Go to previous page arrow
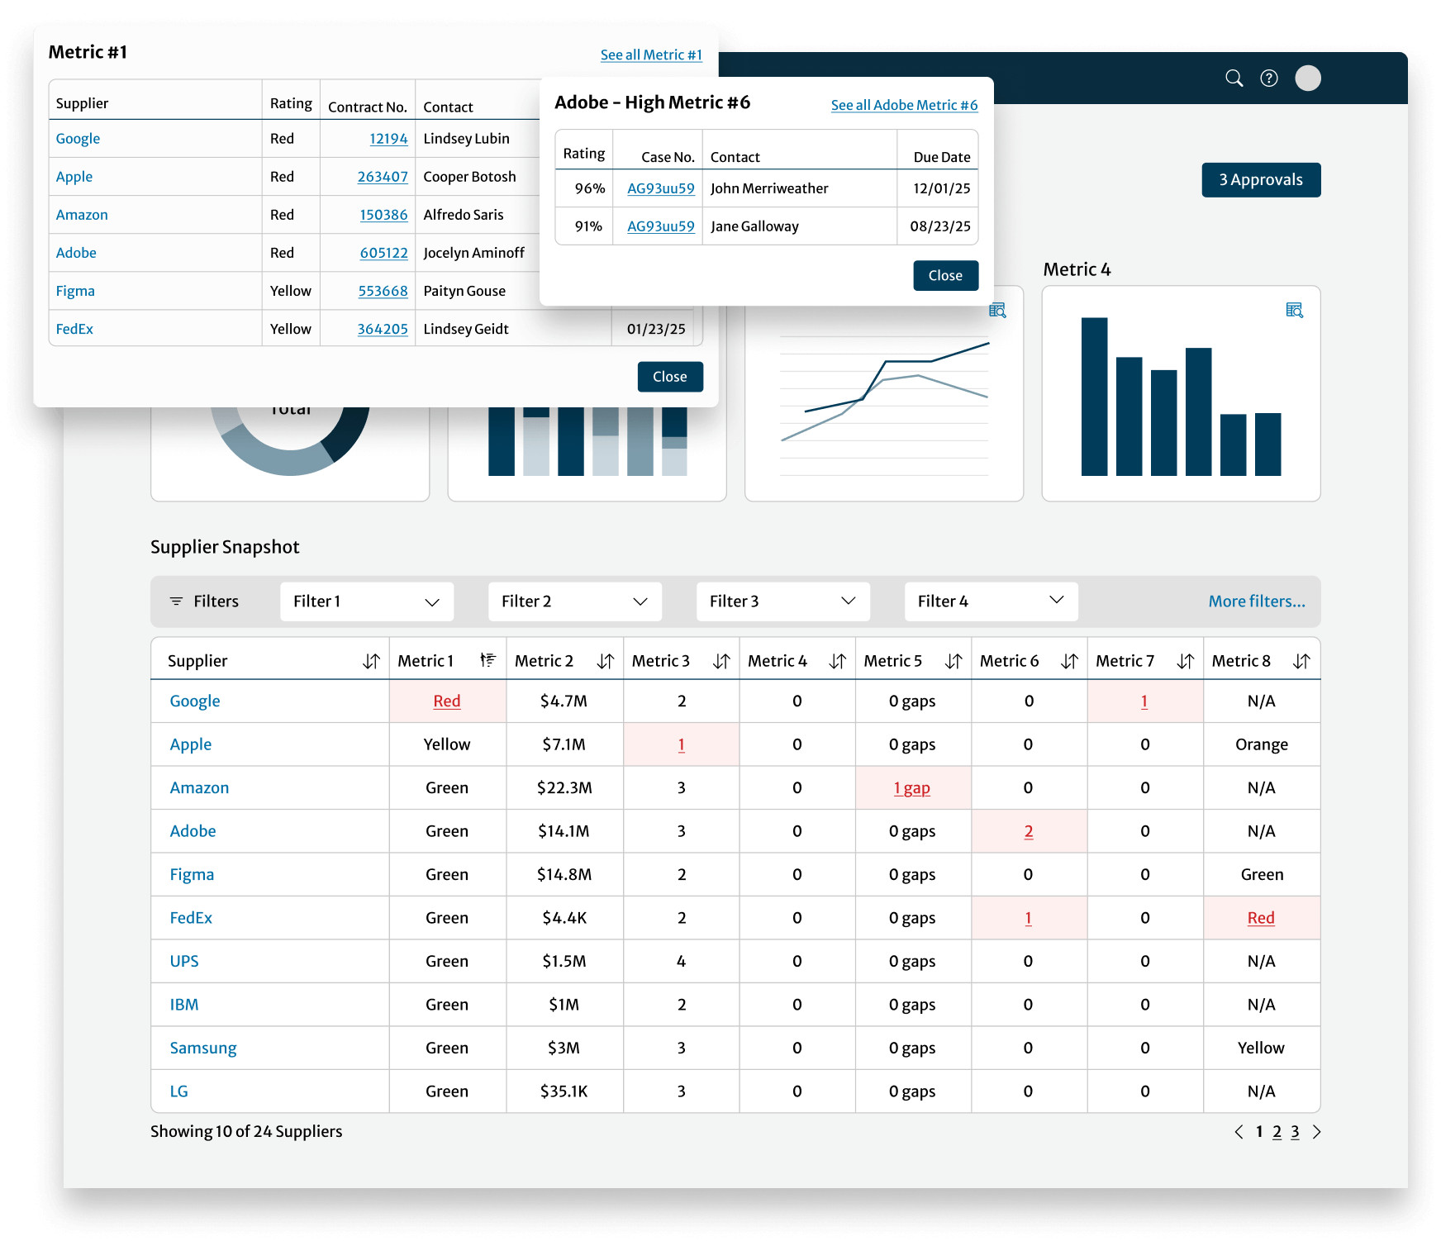This screenshot has width=1441, height=1241. click(1239, 1132)
